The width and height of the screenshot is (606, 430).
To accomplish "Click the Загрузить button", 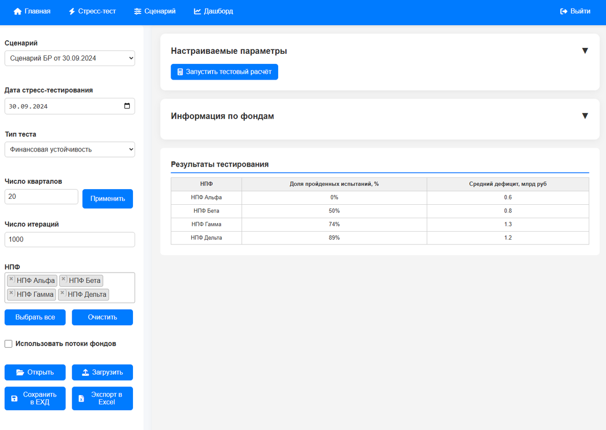I will pos(102,372).
